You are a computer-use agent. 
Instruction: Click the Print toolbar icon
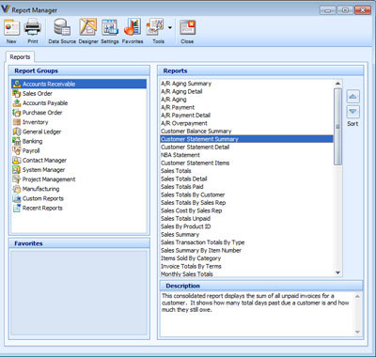[33, 27]
